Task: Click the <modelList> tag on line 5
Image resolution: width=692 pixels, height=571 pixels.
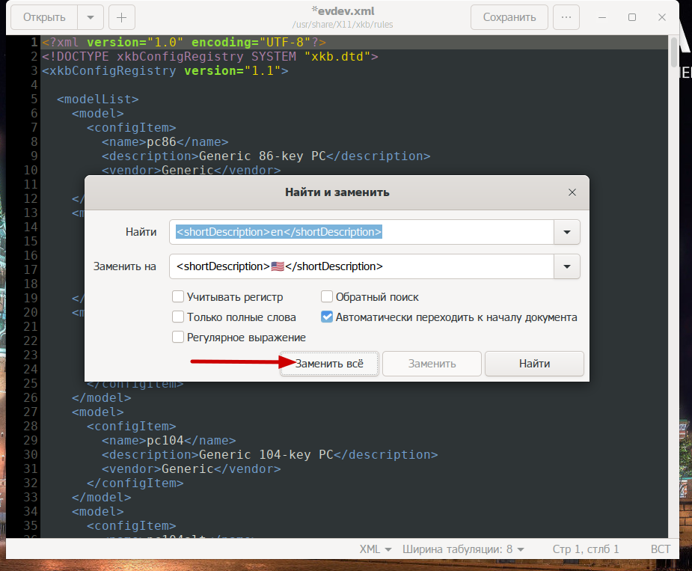Action: click(x=97, y=100)
